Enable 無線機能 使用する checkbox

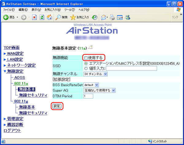pos(86,58)
